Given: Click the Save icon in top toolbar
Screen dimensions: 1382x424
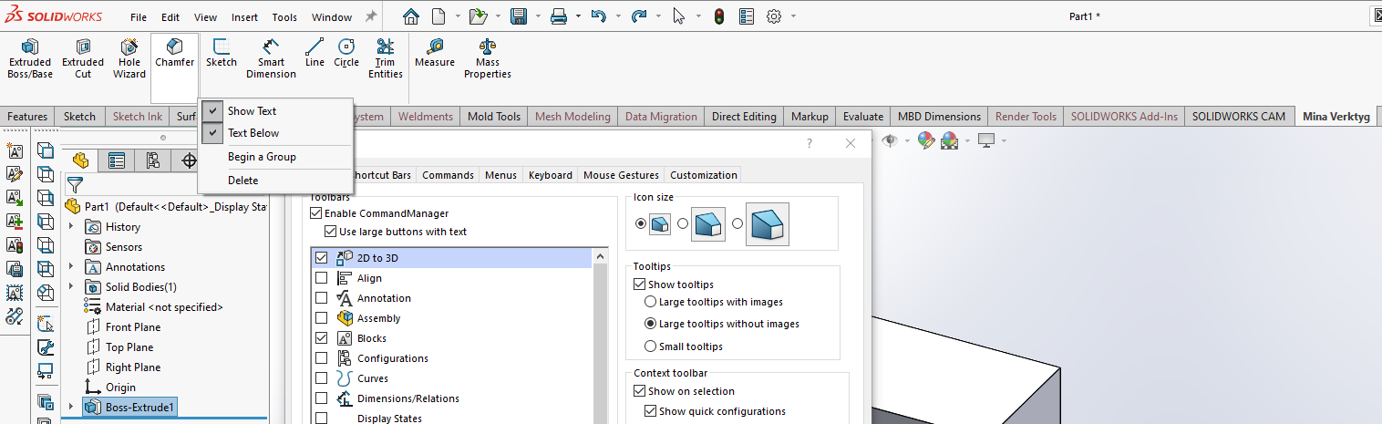Looking at the screenshot, I should tap(519, 16).
